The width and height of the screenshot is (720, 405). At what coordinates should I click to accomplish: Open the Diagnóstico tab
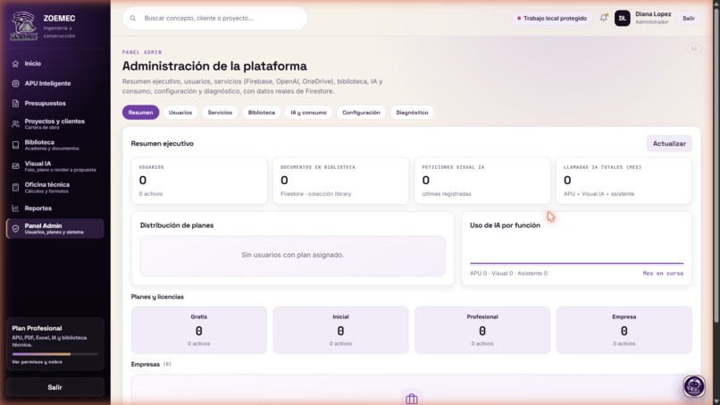pyautogui.click(x=412, y=112)
